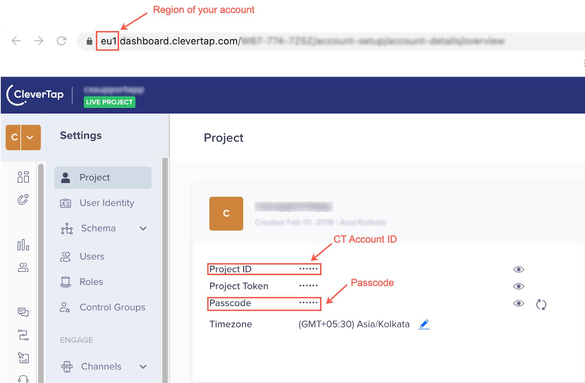
Task: Click the LIVE PROJECT badge
Action: 109,102
